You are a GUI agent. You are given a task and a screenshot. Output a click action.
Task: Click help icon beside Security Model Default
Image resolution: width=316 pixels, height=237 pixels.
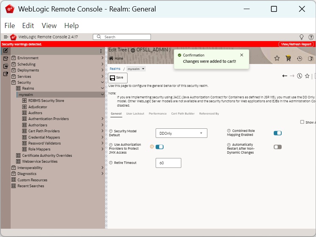point(111,131)
